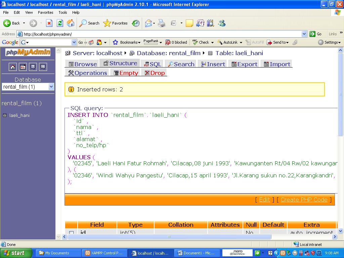Open the Operations tab
344x258 pixels.
(87, 73)
